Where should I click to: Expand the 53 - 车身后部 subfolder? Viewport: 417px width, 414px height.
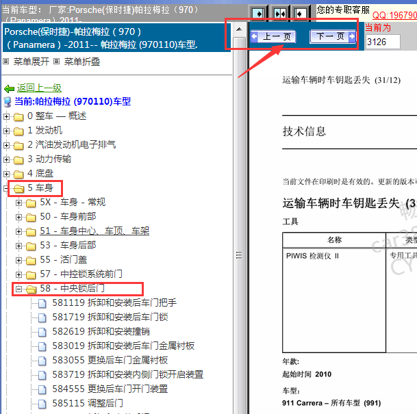(x=18, y=246)
